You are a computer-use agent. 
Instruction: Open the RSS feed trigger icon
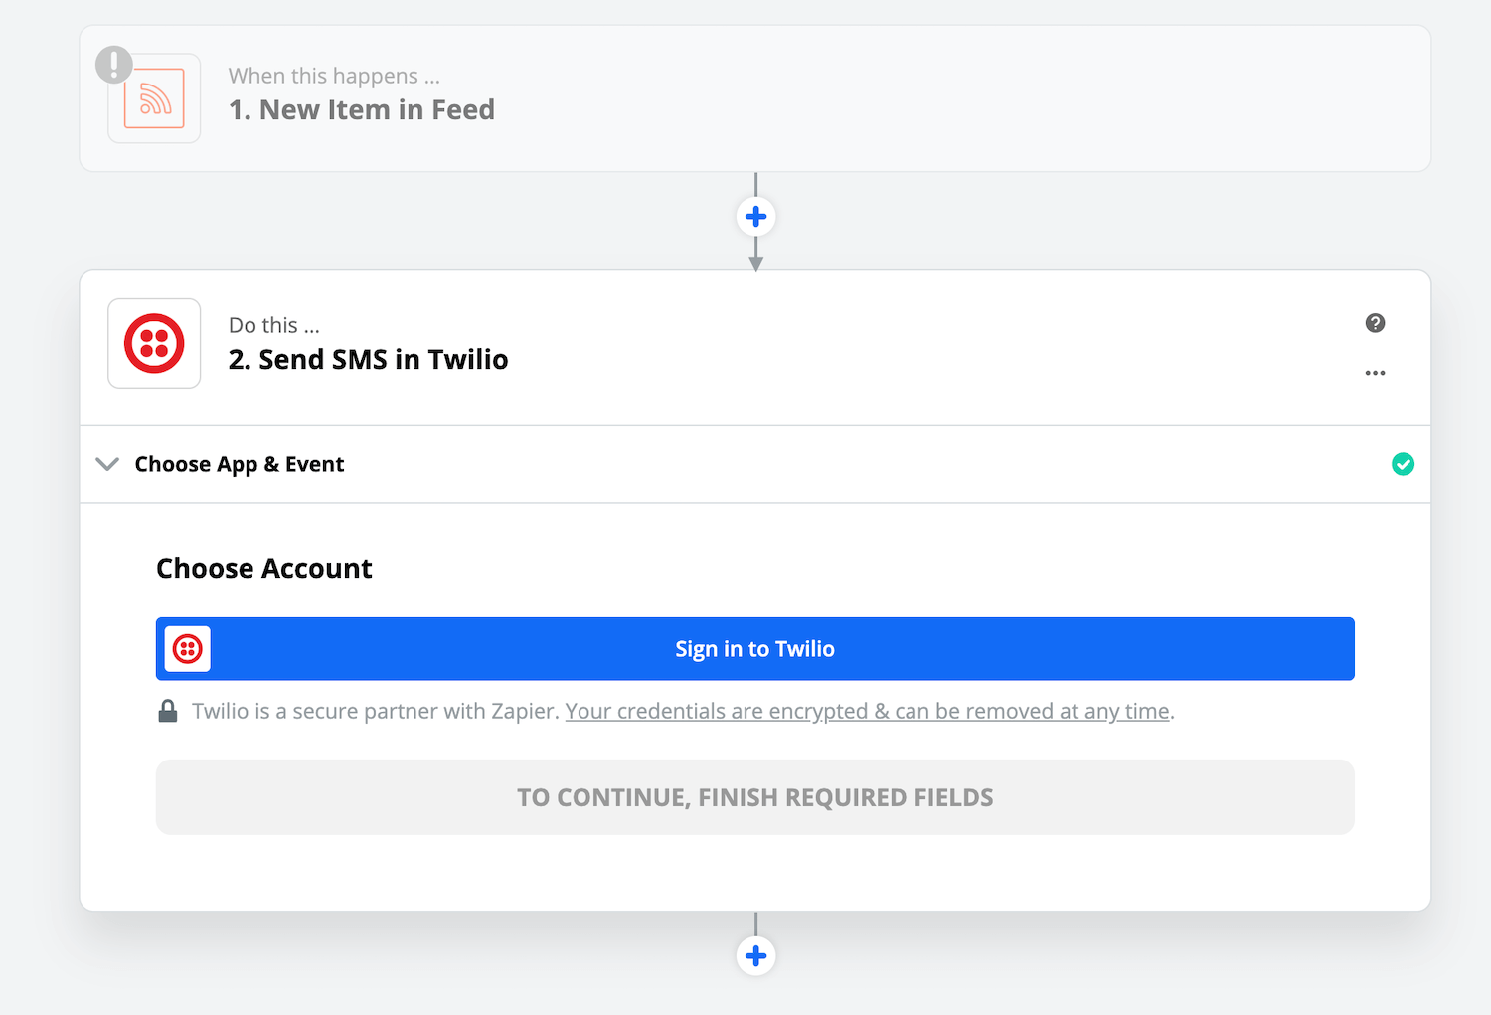pyautogui.click(x=154, y=98)
